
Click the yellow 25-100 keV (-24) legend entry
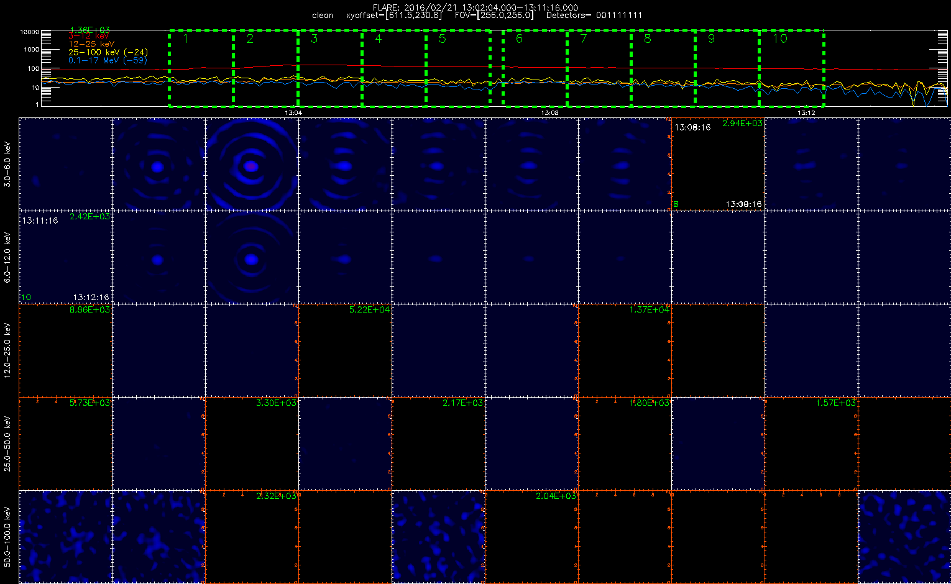108,53
